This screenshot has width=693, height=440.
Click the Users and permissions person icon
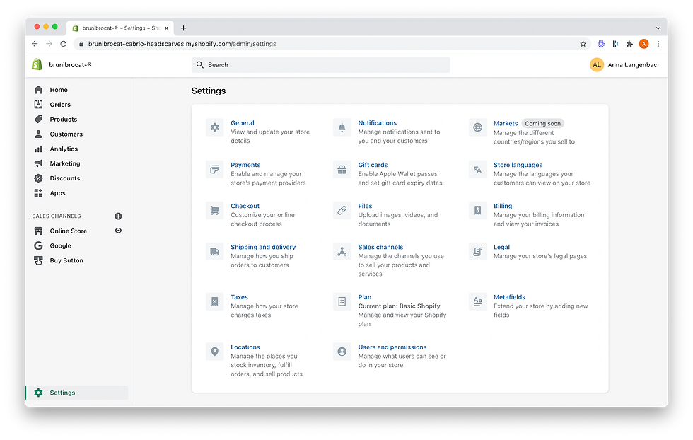point(342,352)
